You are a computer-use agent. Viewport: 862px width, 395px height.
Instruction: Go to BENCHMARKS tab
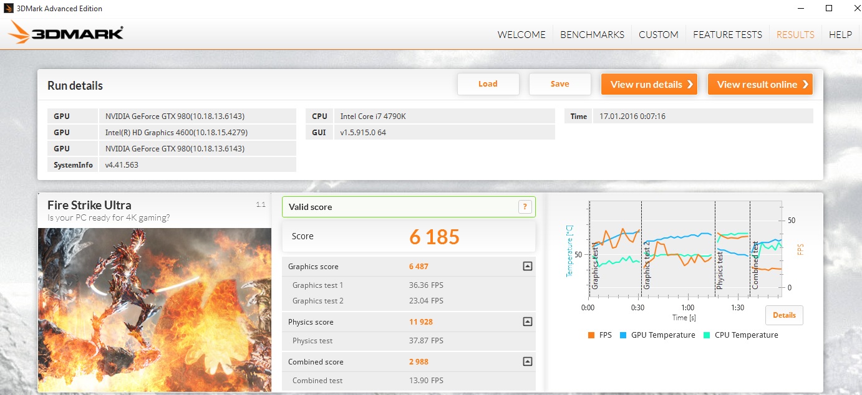(592, 35)
